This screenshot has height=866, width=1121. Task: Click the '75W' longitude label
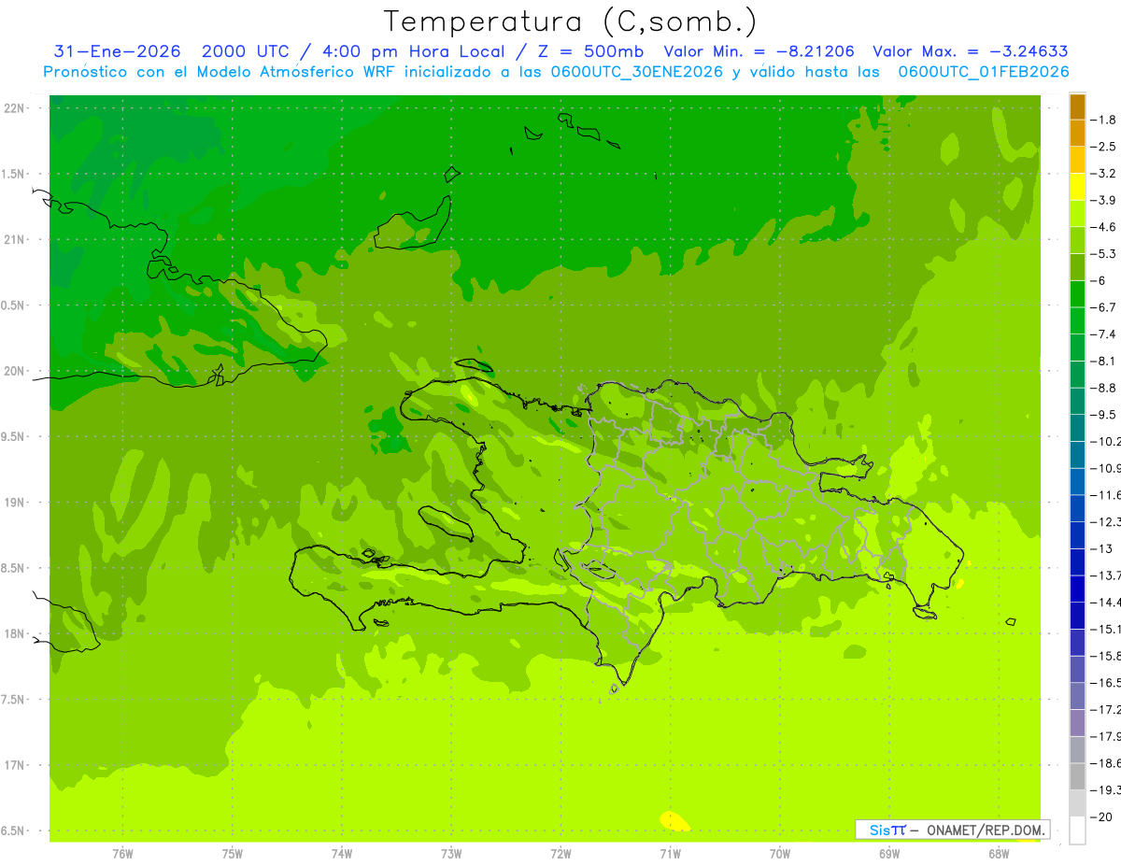tap(233, 854)
